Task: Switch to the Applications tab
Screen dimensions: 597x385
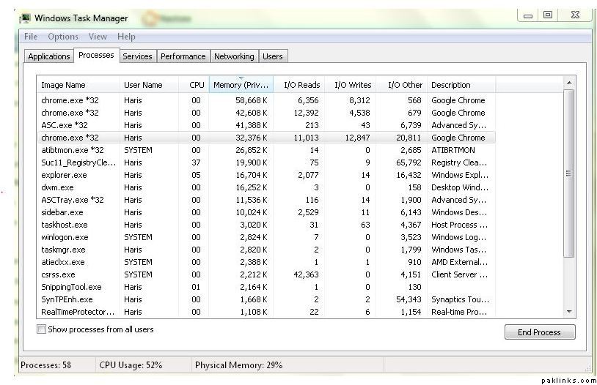Action: click(49, 56)
